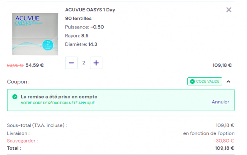247x155 pixels.
Task: Remove ACUVUE OASYS item with X icon
Action: click(229, 10)
